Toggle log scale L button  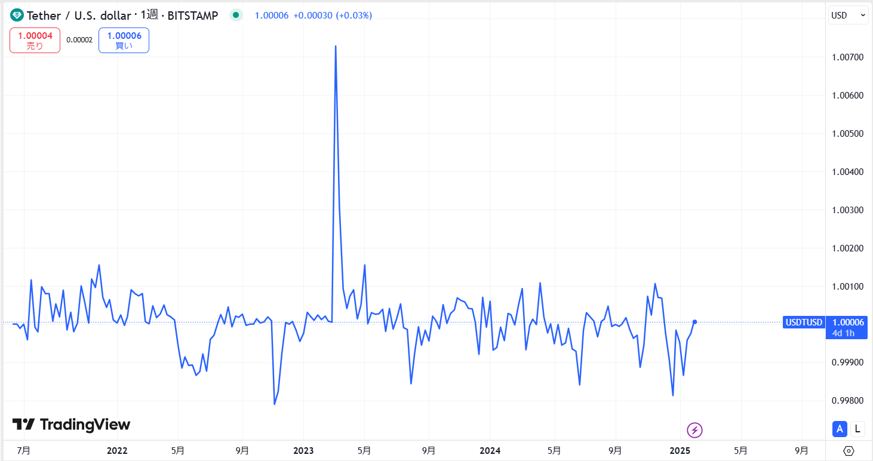click(x=857, y=428)
